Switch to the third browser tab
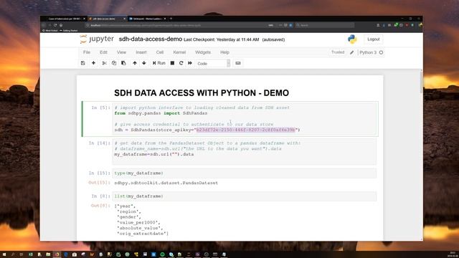 (148, 19)
